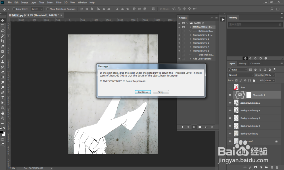284x170 pixels.
Task: Expand the Premade Style 1 action
Action: [190, 35]
